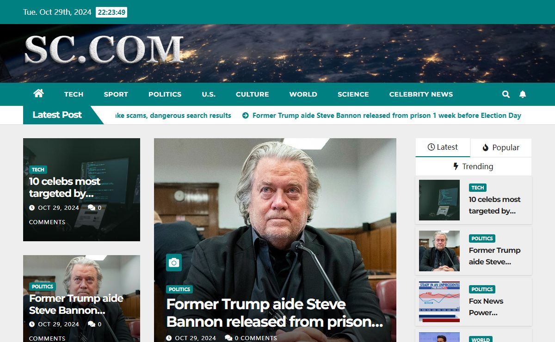Open the POLITICS menu item
Image resolution: width=555 pixels, height=342 pixels.
tap(165, 94)
